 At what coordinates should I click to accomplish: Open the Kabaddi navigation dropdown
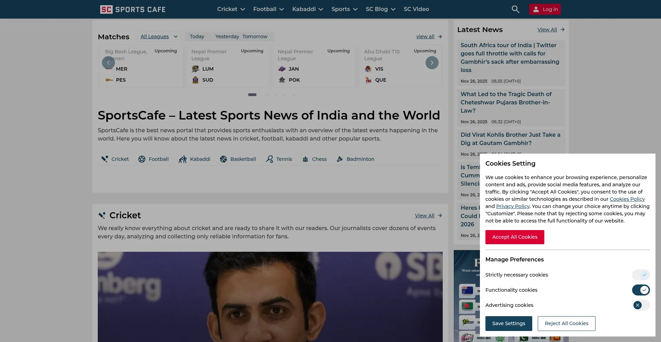[307, 9]
